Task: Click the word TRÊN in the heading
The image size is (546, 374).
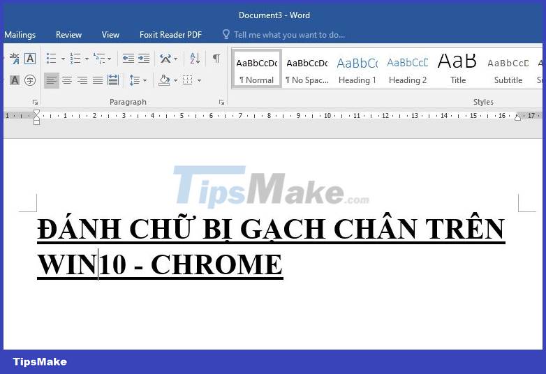Action: click(x=465, y=229)
